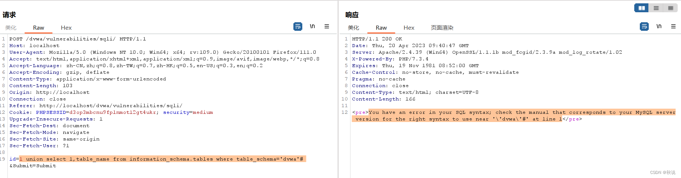Viewport: 681px width, 178px height.
Task: Open response panel hamburger options menu
Action: (x=673, y=26)
